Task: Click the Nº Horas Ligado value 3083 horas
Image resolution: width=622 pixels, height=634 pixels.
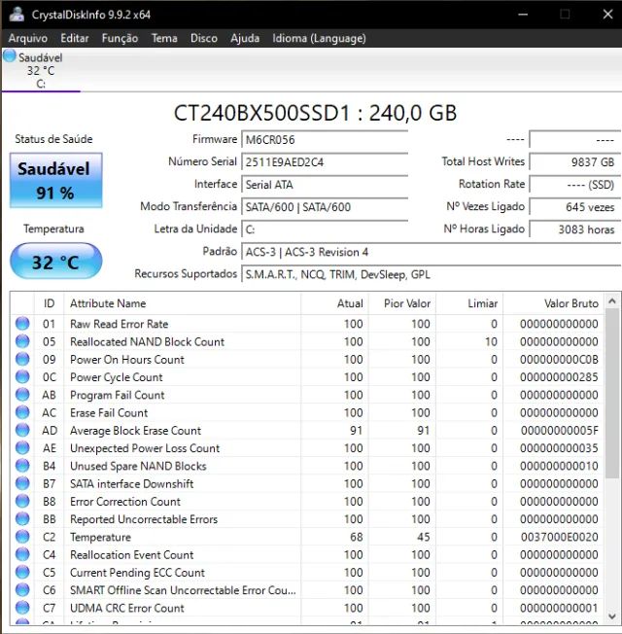Action: (574, 229)
